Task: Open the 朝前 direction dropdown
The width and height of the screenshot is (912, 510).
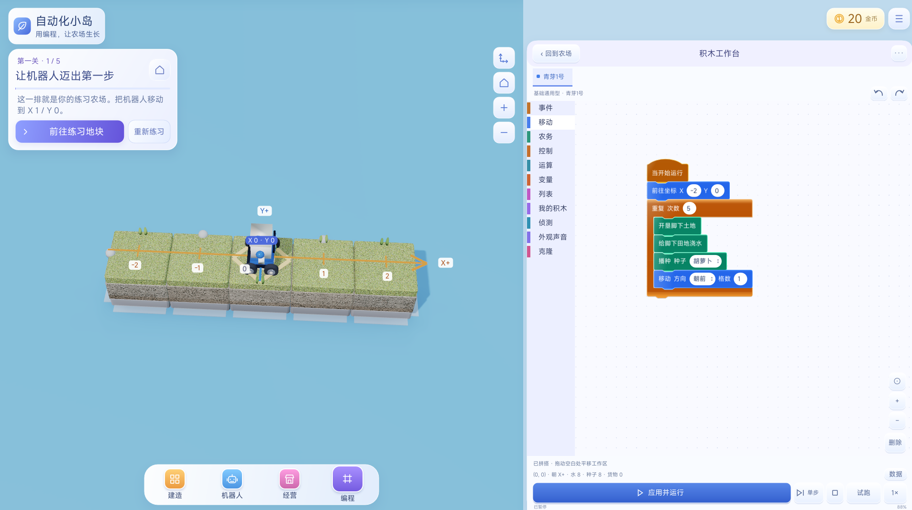Action: click(703, 279)
